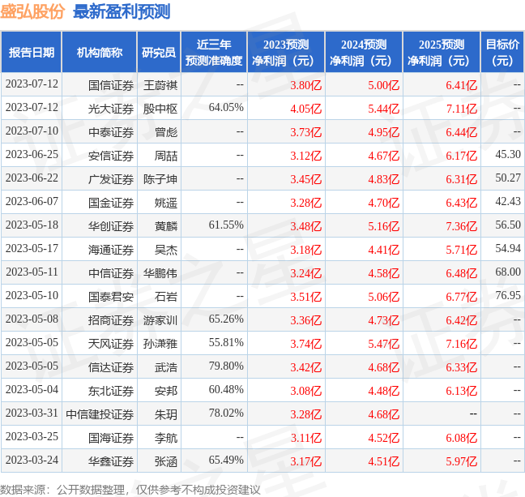
Task: Click researcher name 王蔚祺
Action: (x=160, y=85)
